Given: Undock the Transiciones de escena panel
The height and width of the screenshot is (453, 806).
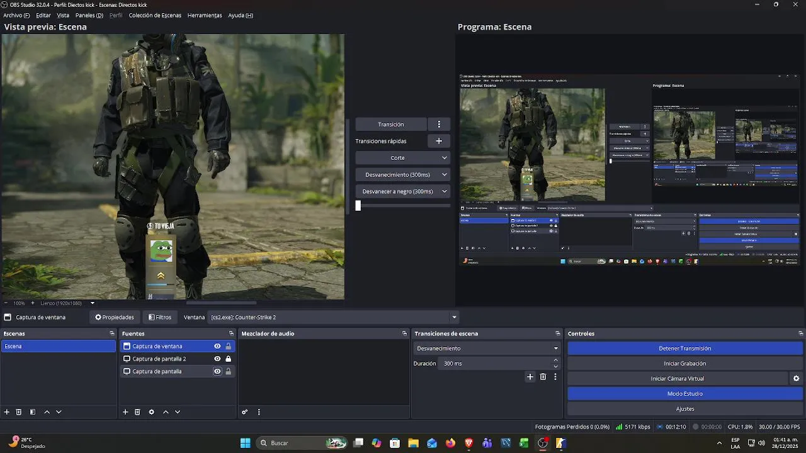Looking at the screenshot, I should (x=557, y=333).
